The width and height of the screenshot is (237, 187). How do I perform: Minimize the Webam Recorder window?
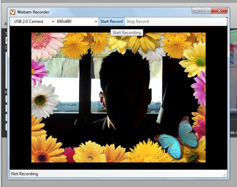tap(197, 11)
